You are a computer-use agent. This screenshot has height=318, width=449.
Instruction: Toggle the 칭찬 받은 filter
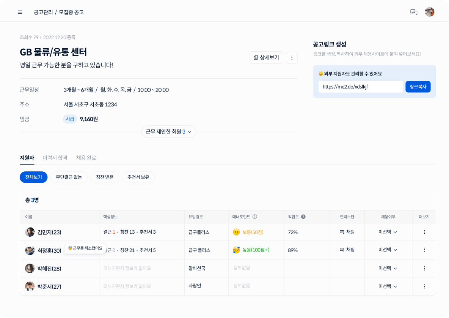coord(105,177)
